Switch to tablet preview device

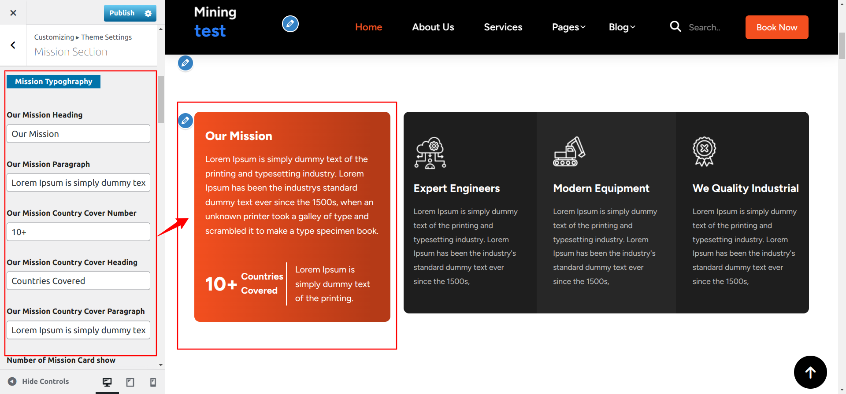[x=130, y=382]
